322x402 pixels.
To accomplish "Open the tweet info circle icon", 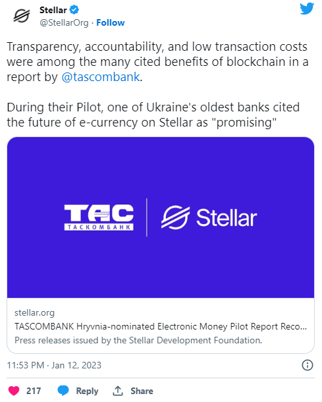I will (308, 365).
